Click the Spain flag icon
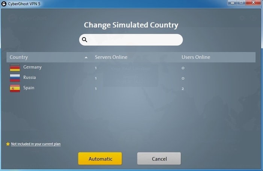Image resolution: width=263 pixels, height=171 pixels. click(x=15, y=88)
